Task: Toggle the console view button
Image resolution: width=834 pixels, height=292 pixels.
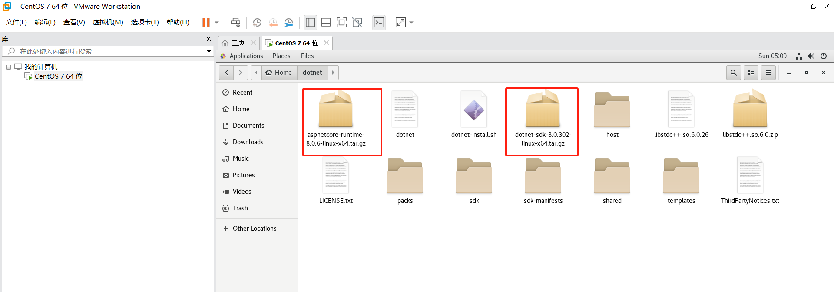Action: 379,22
